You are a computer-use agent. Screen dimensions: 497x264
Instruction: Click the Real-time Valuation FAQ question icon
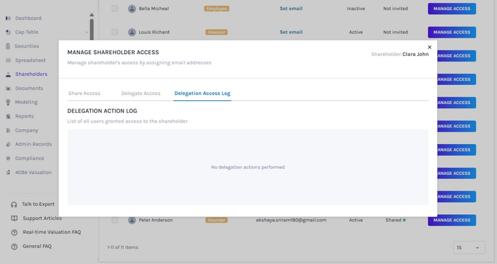click(x=14, y=232)
